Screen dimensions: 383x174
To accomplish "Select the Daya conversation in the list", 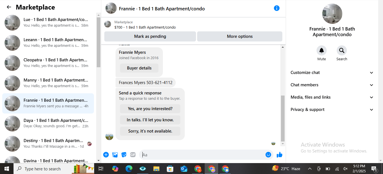I will point(48,124).
